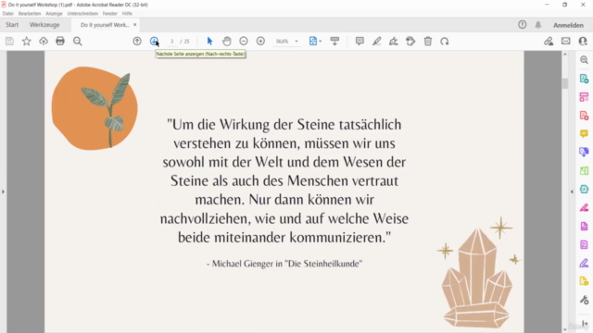Close the Do it yourself document tab
593x333 pixels.
coord(135,25)
